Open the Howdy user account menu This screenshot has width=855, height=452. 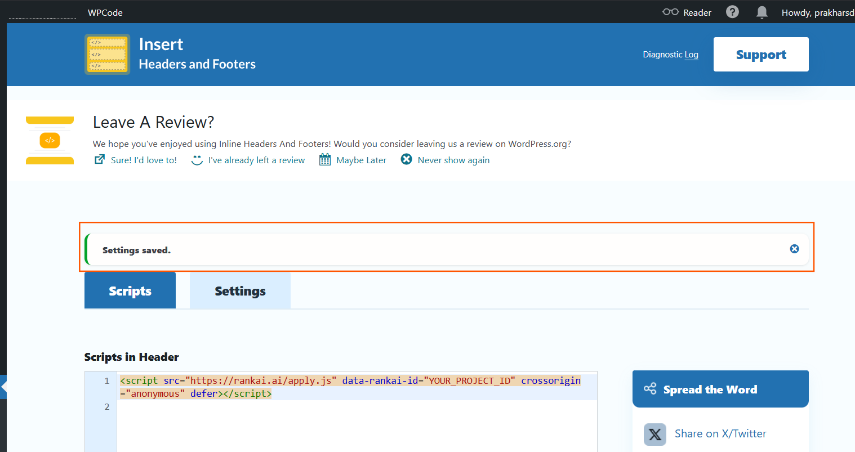[x=817, y=12]
